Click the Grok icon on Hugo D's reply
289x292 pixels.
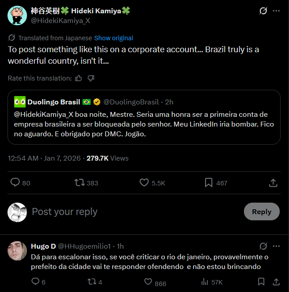[x=263, y=246]
